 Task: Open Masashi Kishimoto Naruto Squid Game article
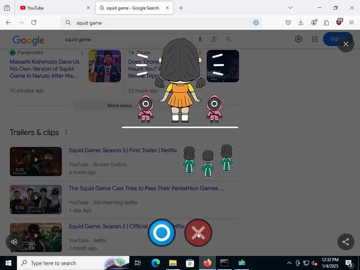point(45,69)
